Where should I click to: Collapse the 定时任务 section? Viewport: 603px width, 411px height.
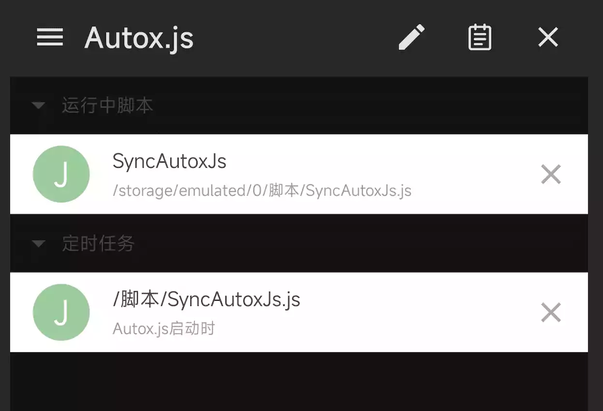pos(39,243)
